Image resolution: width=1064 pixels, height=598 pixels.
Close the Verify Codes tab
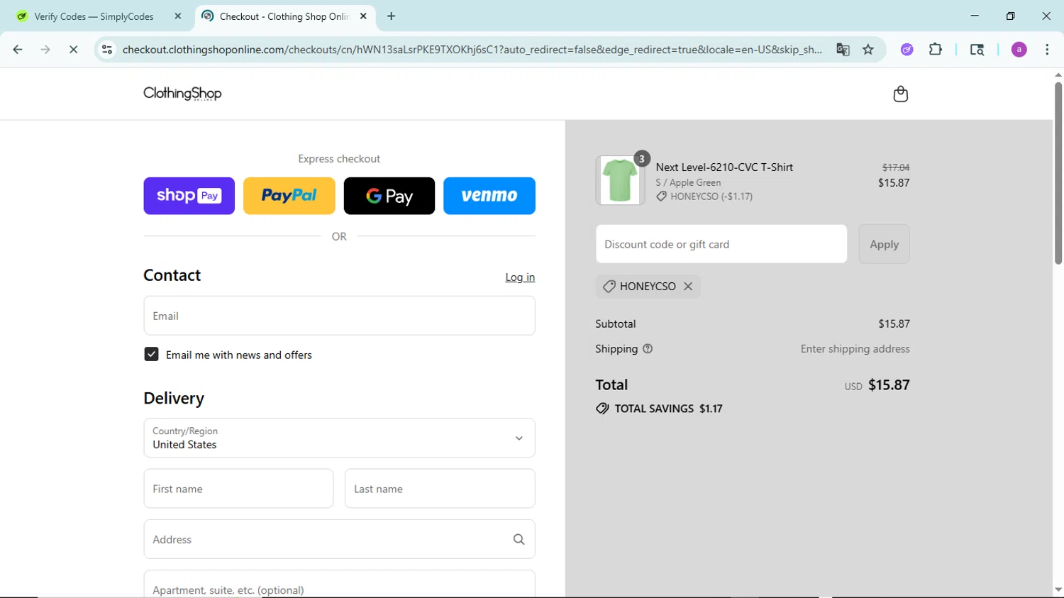178,16
